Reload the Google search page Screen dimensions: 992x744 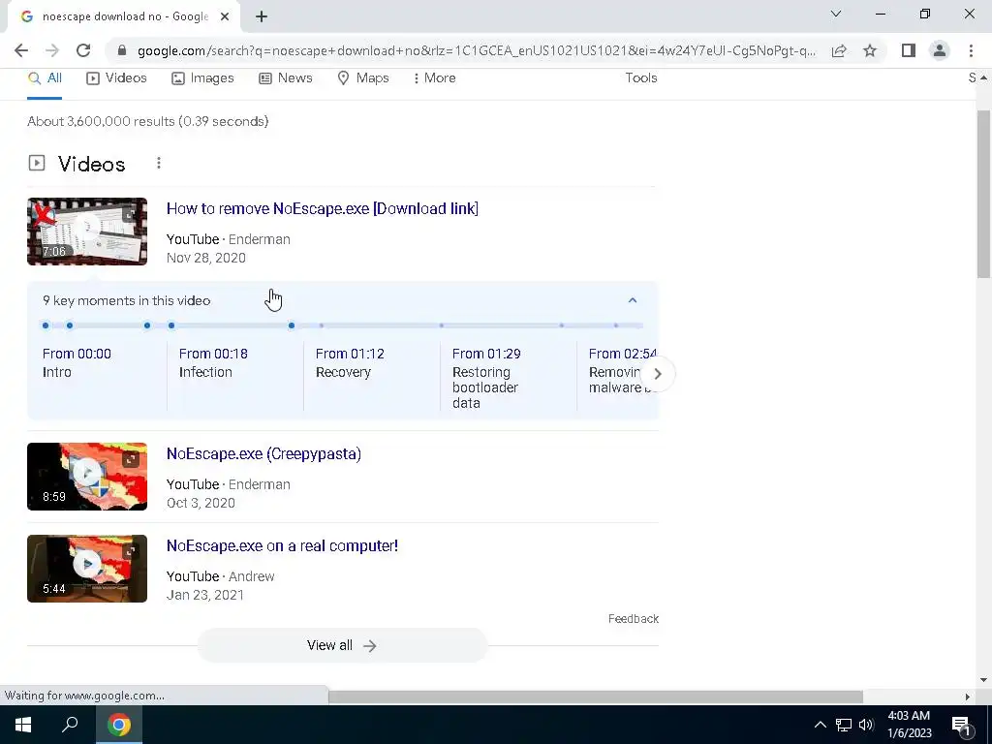(x=83, y=50)
